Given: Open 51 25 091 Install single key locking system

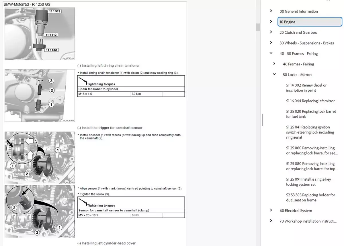Looking at the screenshot, I should [x=308, y=182].
